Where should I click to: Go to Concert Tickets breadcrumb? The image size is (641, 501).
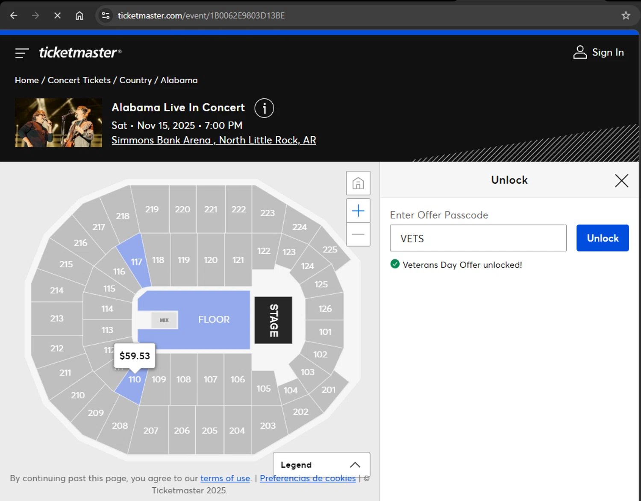[x=79, y=80]
